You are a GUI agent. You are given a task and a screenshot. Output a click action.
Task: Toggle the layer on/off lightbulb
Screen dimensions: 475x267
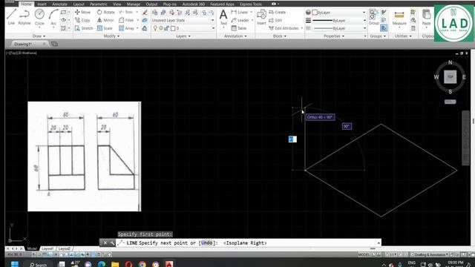pos(155,28)
